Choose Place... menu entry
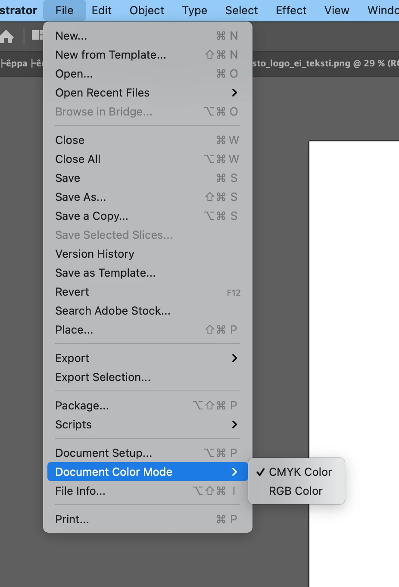This screenshot has width=399, height=587. [x=148, y=330]
